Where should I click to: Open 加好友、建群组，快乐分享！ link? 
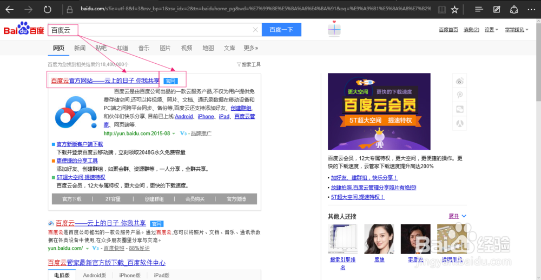364,178
